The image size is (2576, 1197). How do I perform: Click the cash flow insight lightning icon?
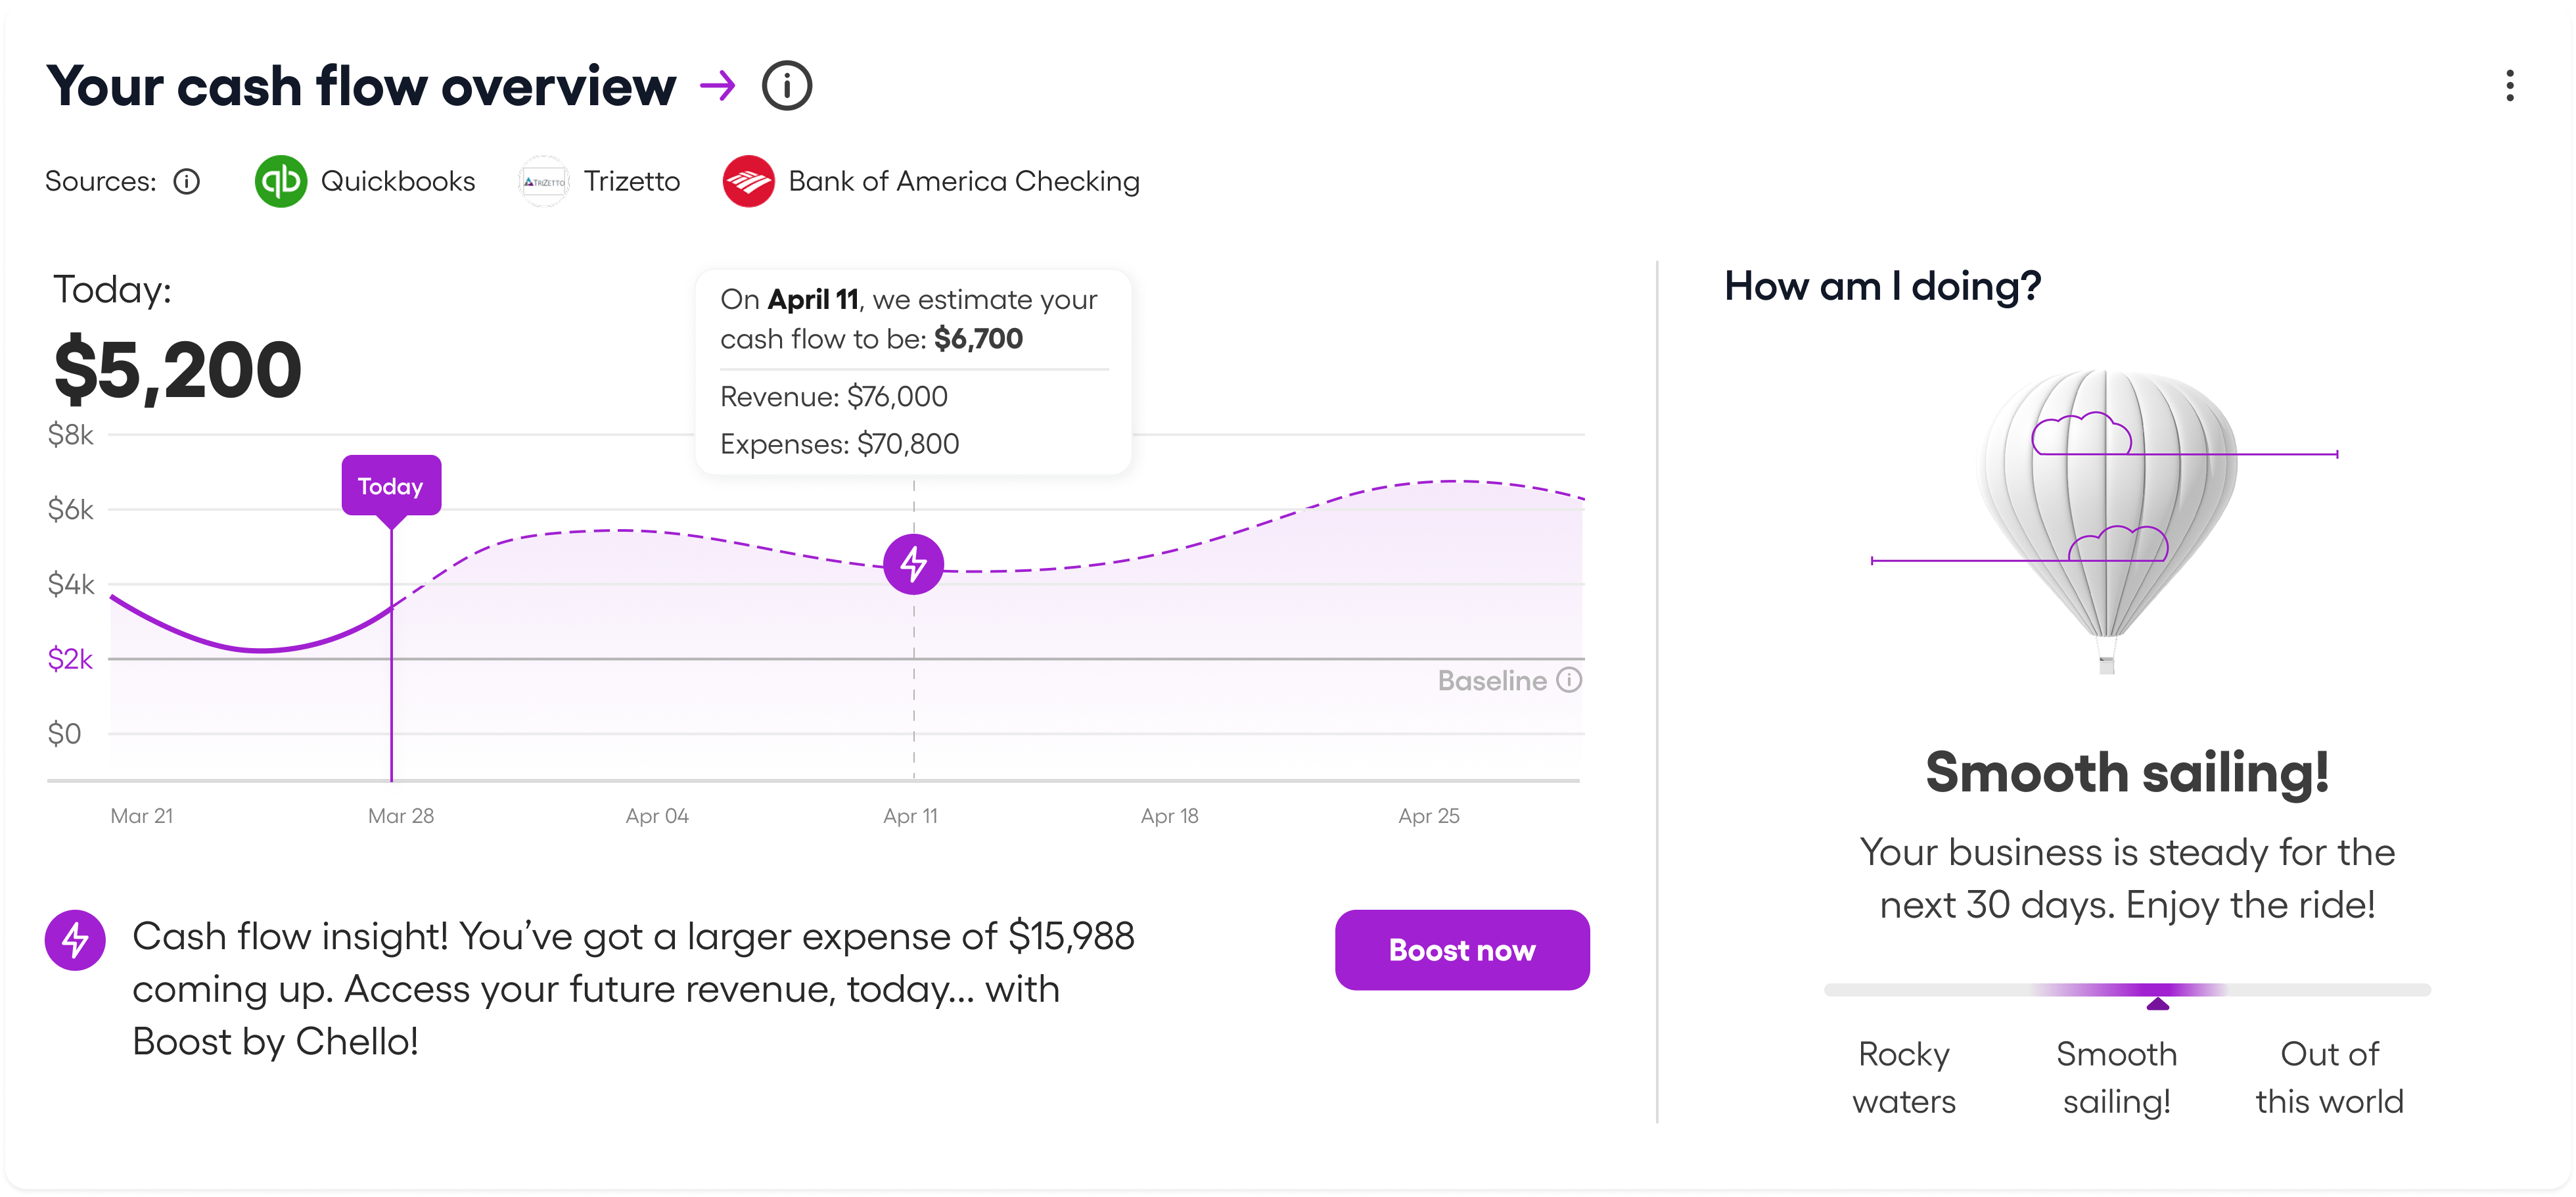tap(75, 940)
